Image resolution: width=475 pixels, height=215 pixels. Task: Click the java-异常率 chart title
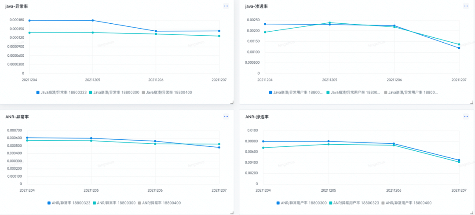point(17,7)
